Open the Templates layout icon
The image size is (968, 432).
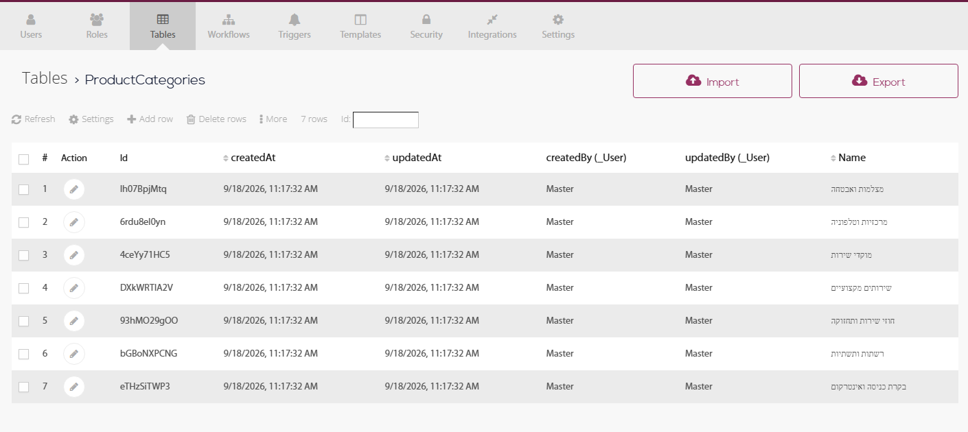pos(360,19)
